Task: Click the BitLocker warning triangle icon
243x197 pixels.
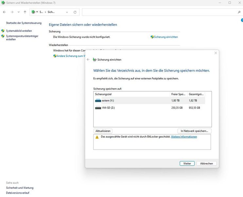Action: click(x=97, y=137)
